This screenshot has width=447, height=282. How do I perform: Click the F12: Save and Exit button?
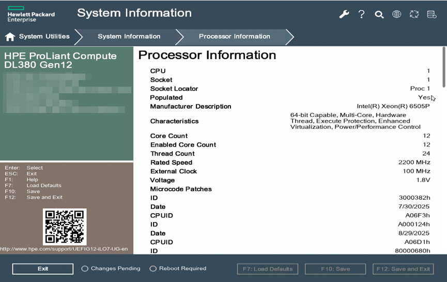pyautogui.click(x=403, y=269)
